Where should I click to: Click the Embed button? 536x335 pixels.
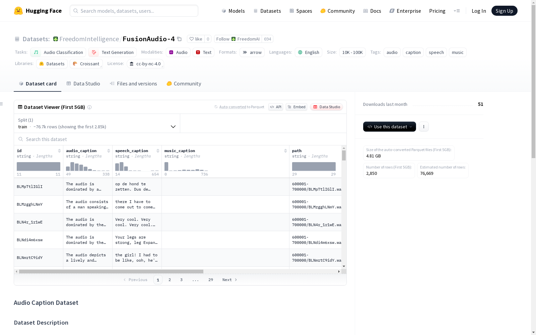coord(296,107)
